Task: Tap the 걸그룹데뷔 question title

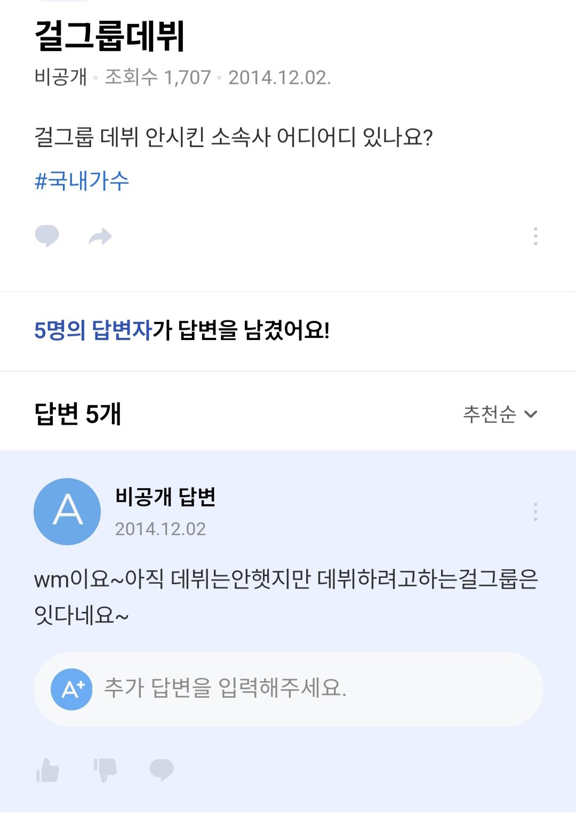Action: pyautogui.click(x=109, y=36)
